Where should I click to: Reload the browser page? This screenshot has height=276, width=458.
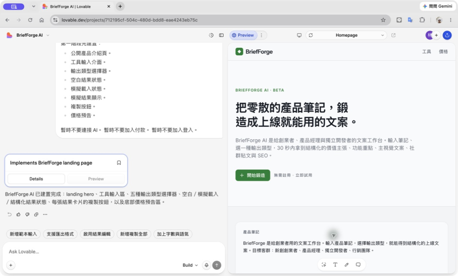click(30, 20)
